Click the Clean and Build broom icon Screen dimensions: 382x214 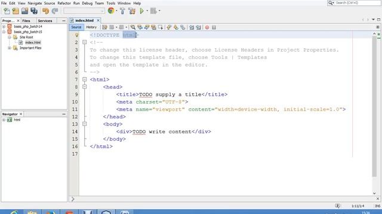click(132, 11)
